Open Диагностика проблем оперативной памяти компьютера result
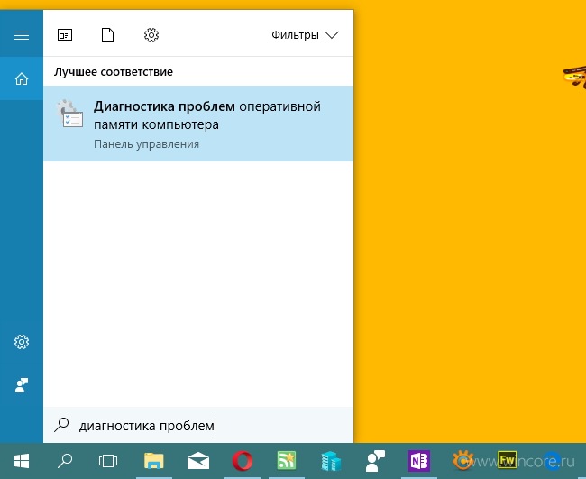Viewport: 586px width, 479px height. click(x=198, y=124)
